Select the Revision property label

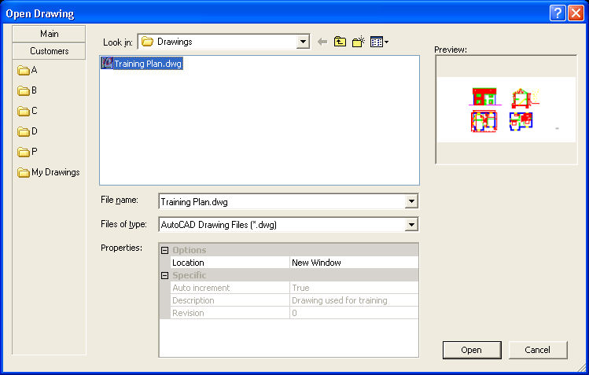tap(230, 313)
